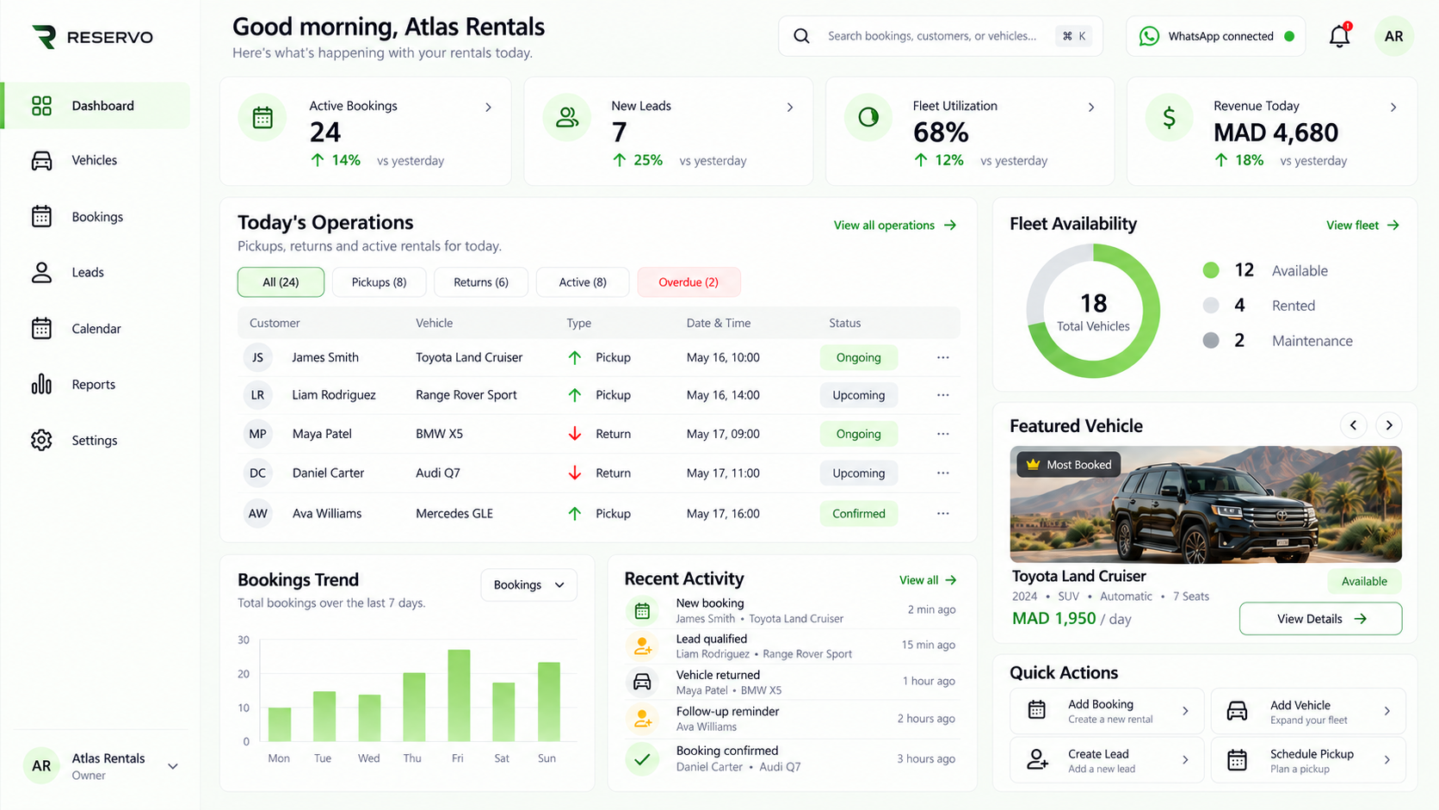Image resolution: width=1439 pixels, height=810 pixels.
Task: Click the Active Bookings calendar icon
Action: pos(262,118)
